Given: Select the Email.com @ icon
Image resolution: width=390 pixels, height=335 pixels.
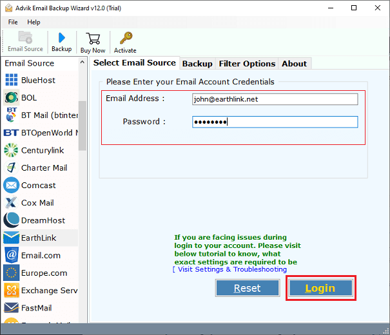Looking at the screenshot, I should click(11, 255).
